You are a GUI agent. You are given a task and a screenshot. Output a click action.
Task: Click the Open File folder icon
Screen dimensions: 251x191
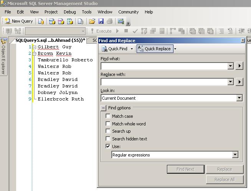(92, 21)
